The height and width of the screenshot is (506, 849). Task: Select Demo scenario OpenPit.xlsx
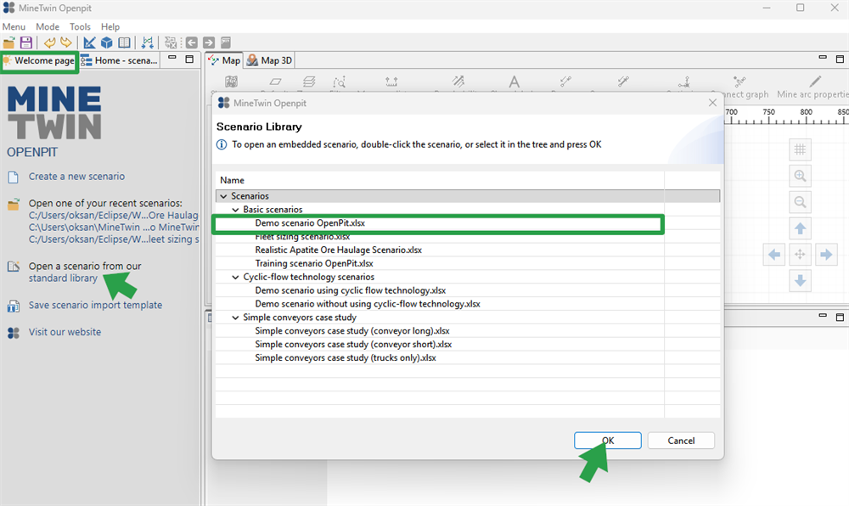(x=310, y=223)
